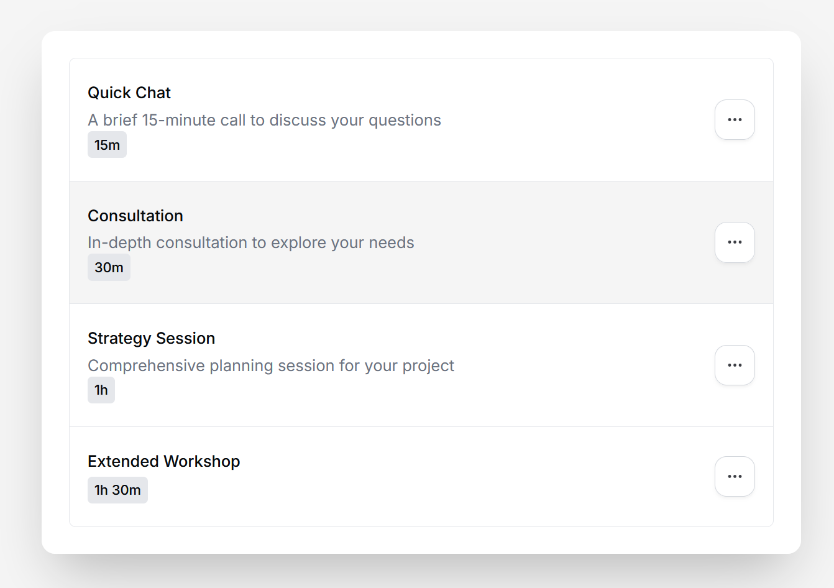Open the Consultation three-dot options menu
The height and width of the screenshot is (588, 834).
pyautogui.click(x=735, y=242)
